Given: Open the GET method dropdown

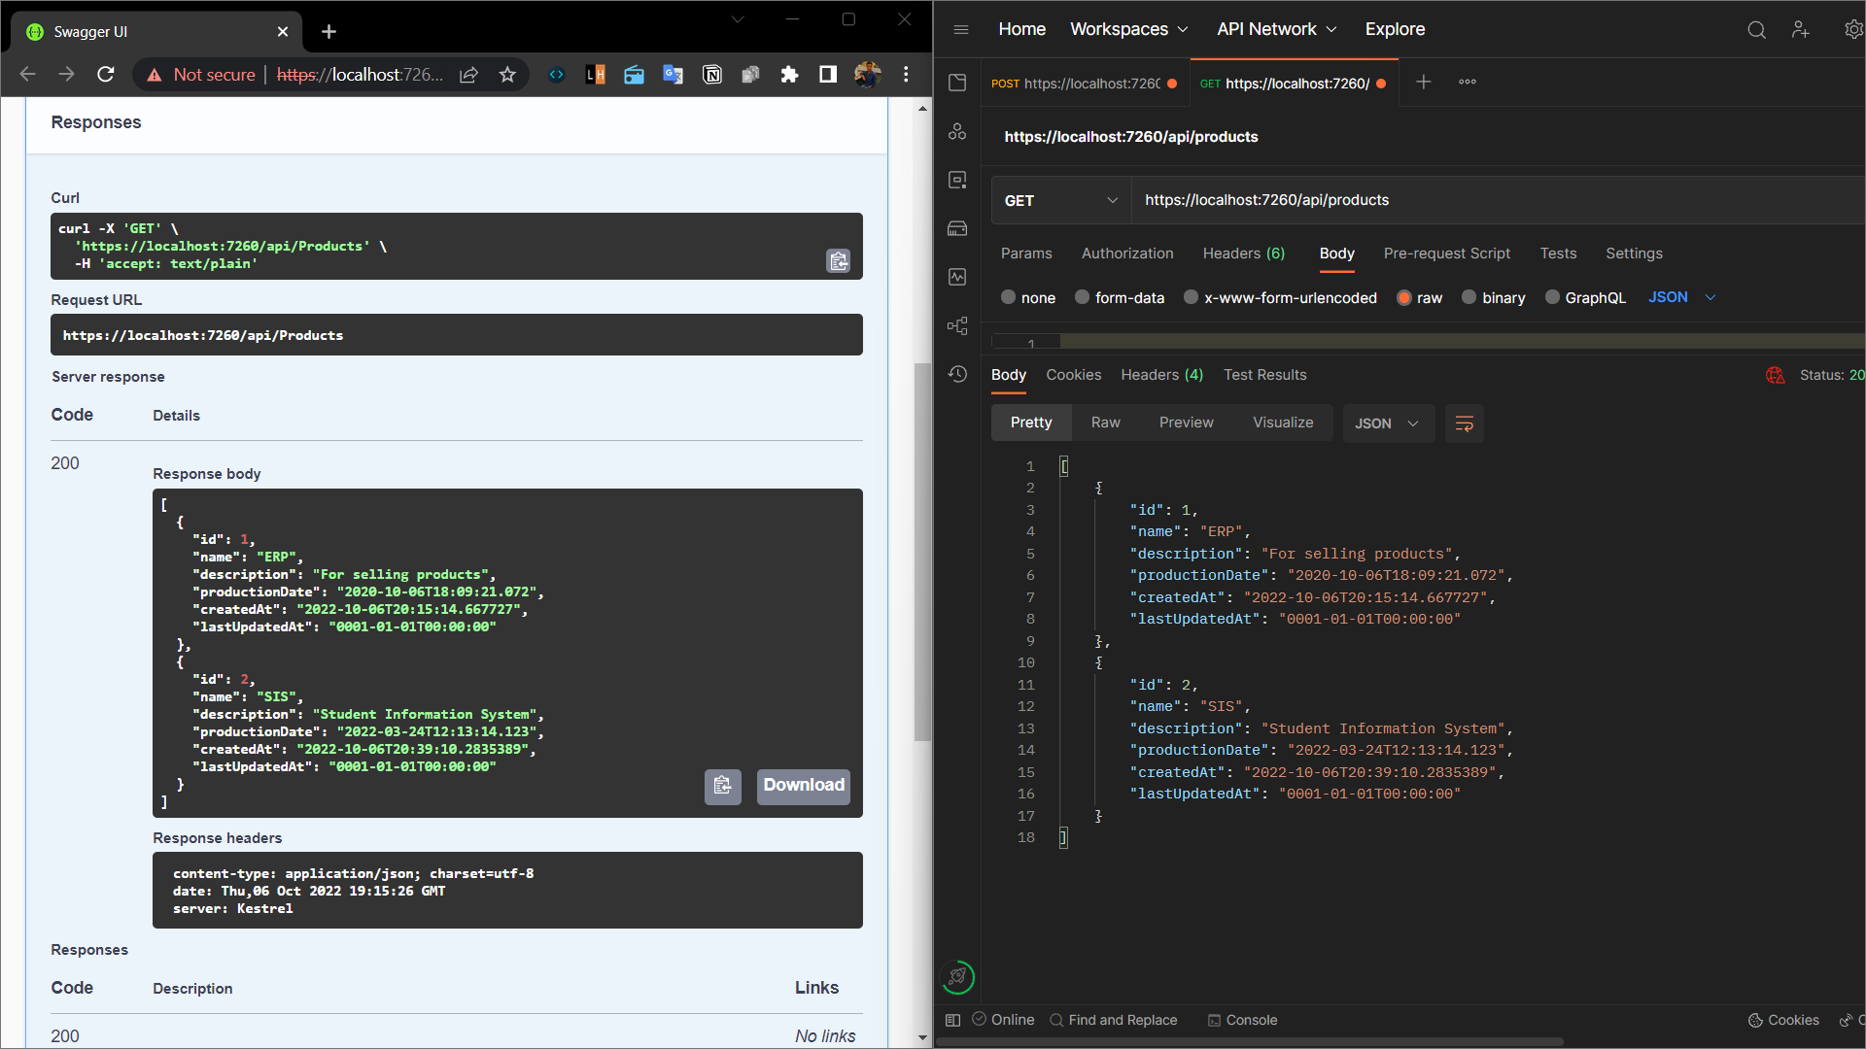Looking at the screenshot, I should (x=1059, y=200).
